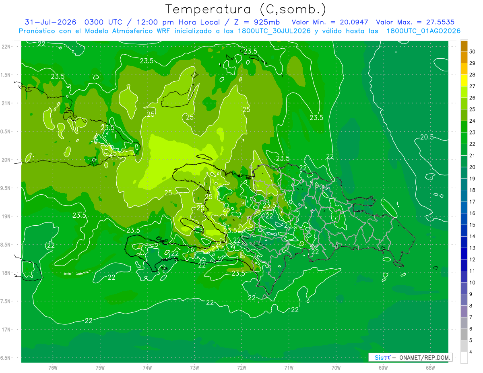Pick the legend swatch between 21 and 22

(x=464, y=150)
